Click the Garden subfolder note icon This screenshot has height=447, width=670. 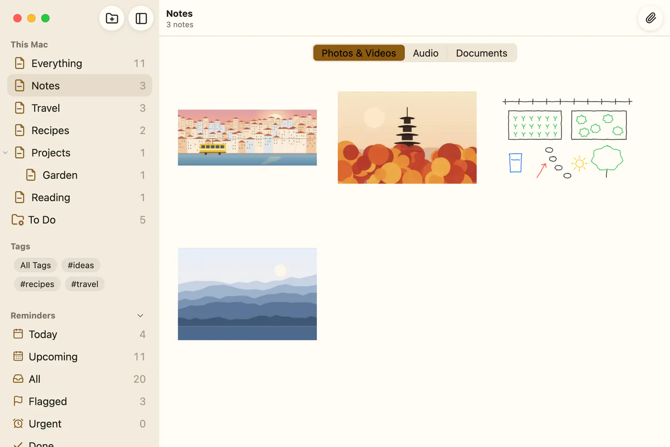31,175
